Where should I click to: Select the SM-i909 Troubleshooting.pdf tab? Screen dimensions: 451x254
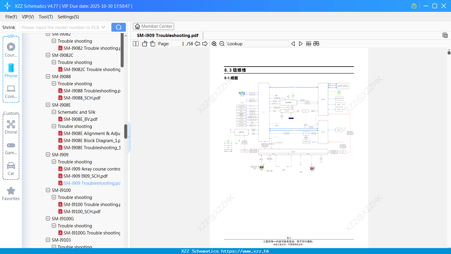168,35
